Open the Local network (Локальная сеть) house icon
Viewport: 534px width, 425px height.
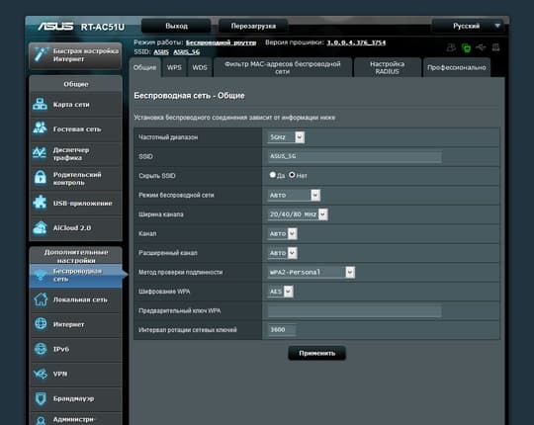coord(41,299)
